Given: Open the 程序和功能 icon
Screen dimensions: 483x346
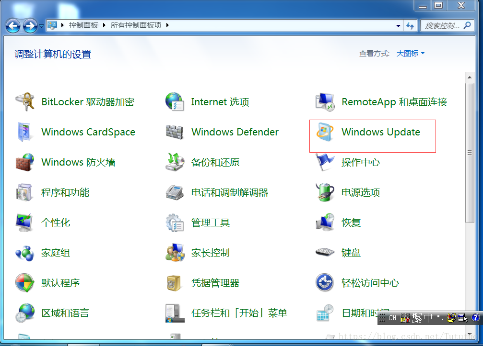Looking at the screenshot, I should click(x=24, y=192).
